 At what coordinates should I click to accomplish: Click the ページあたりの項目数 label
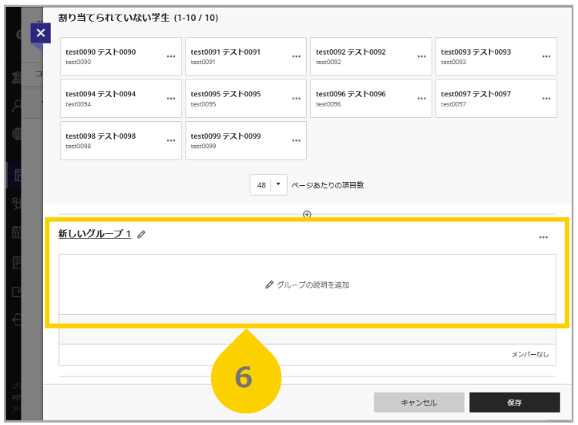coord(328,185)
